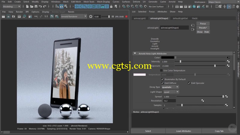Click the redo previous render clapper icon

coord(3,16)
